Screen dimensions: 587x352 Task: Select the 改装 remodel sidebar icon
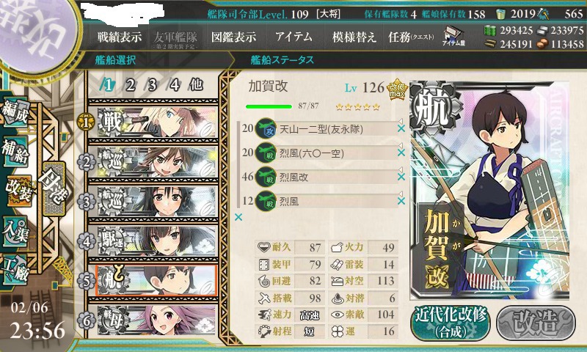pyautogui.click(x=18, y=191)
